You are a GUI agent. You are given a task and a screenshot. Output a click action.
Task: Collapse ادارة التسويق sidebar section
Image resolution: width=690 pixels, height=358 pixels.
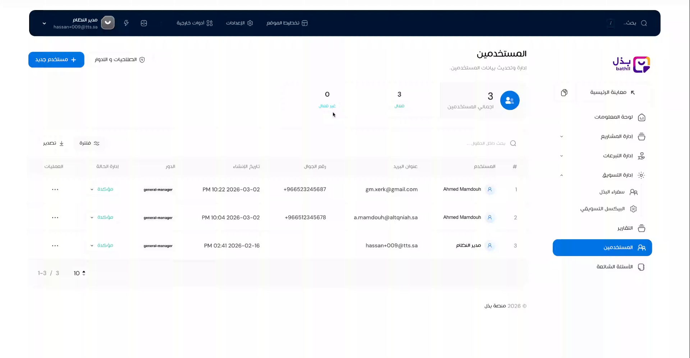click(562, 175)
